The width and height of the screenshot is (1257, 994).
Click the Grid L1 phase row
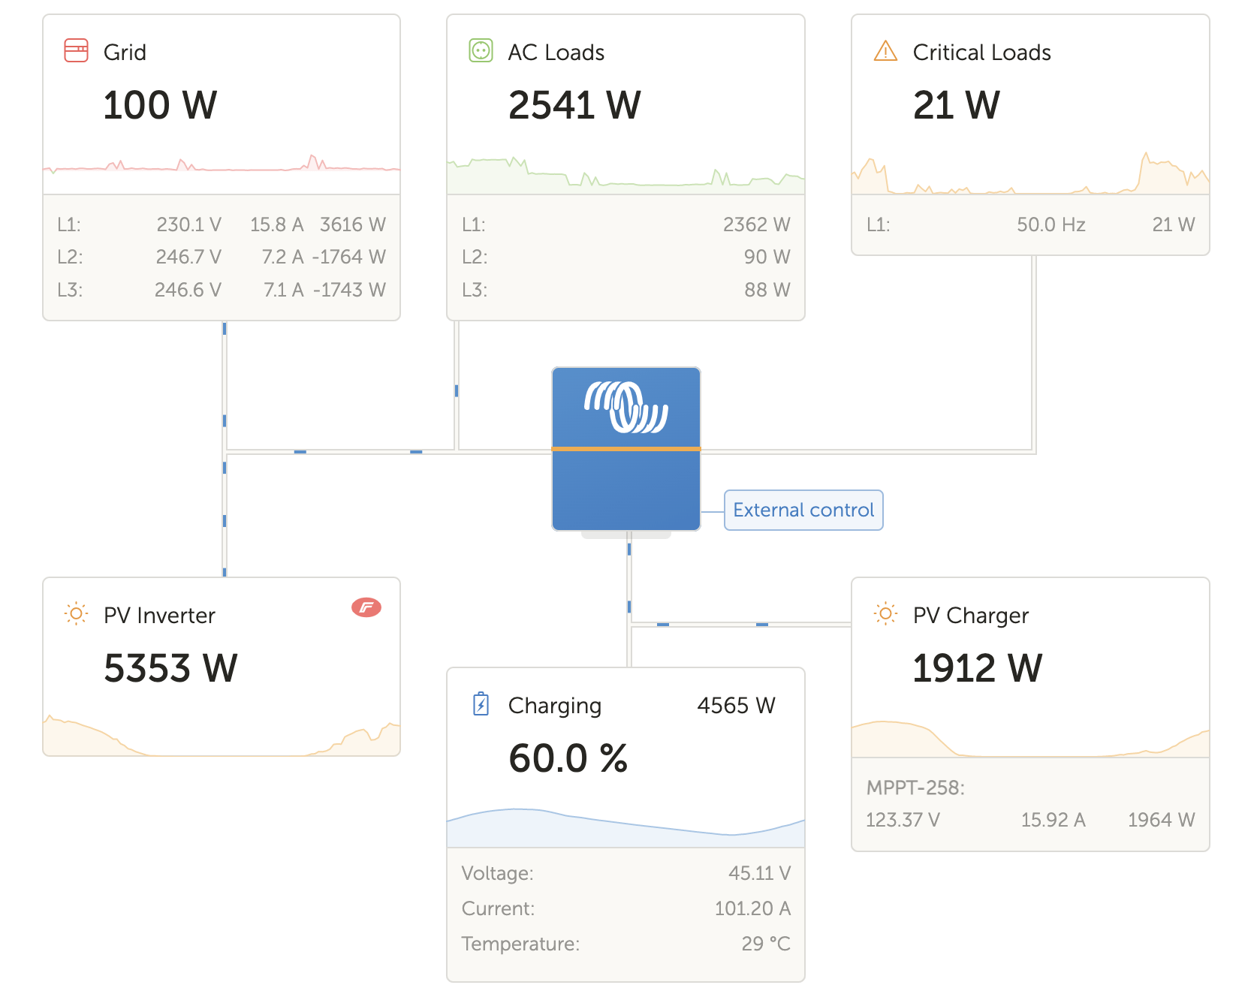(222, 224)
